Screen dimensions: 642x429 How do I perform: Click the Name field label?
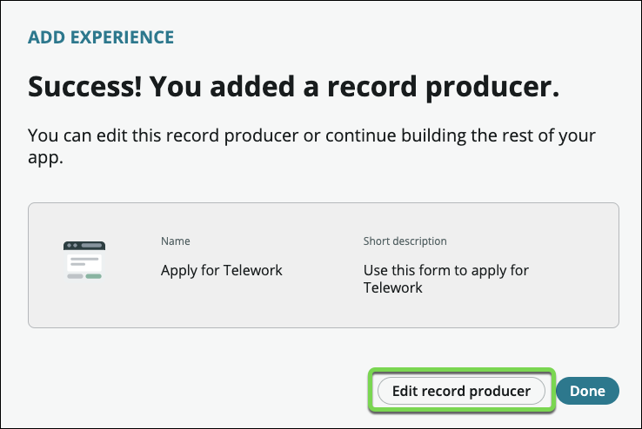175,241
